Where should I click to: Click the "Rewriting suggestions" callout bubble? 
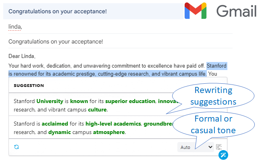pyautogui.click(x=212, y=95)
